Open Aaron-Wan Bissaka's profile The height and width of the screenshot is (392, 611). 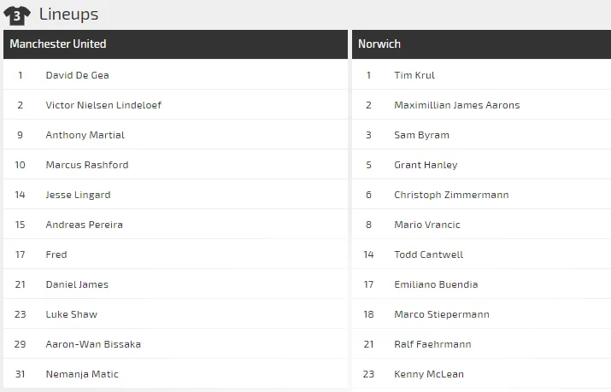93,344
